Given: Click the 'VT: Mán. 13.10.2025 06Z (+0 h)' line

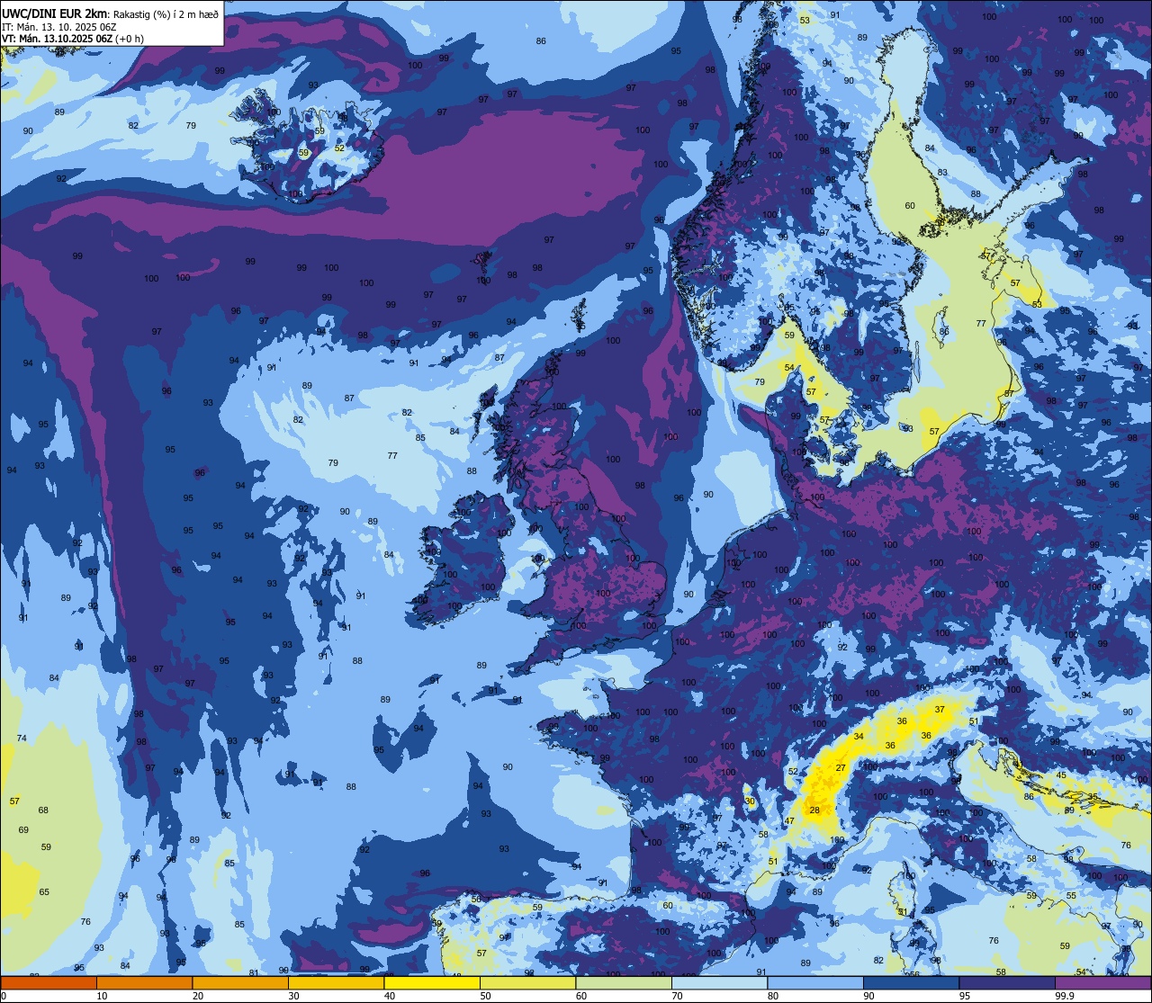Looking at the screenshot, I should [73, 39].
